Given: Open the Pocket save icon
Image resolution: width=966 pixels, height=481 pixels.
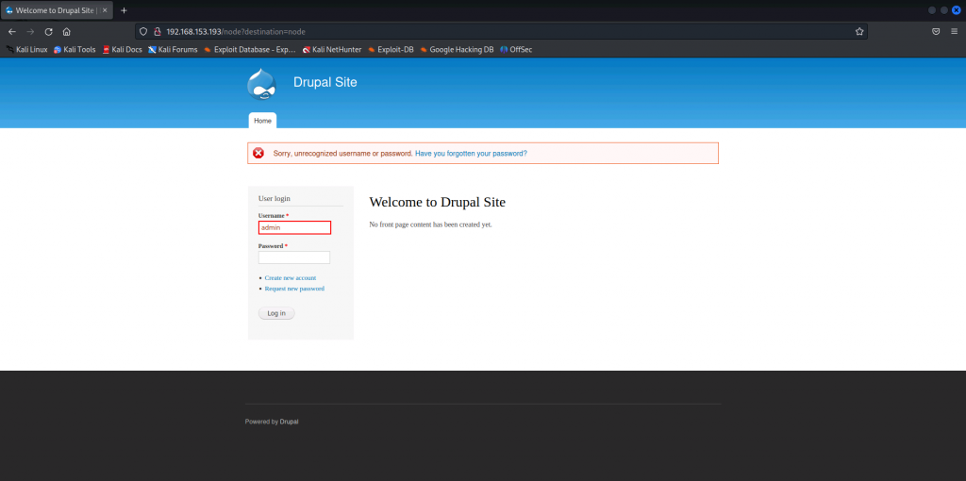Looking at the screenshot, I should [936, 31].
